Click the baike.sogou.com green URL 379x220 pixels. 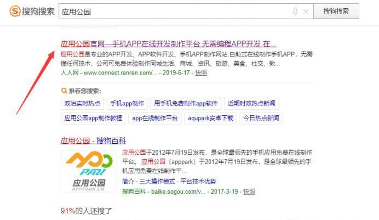(x=178, y=191)
